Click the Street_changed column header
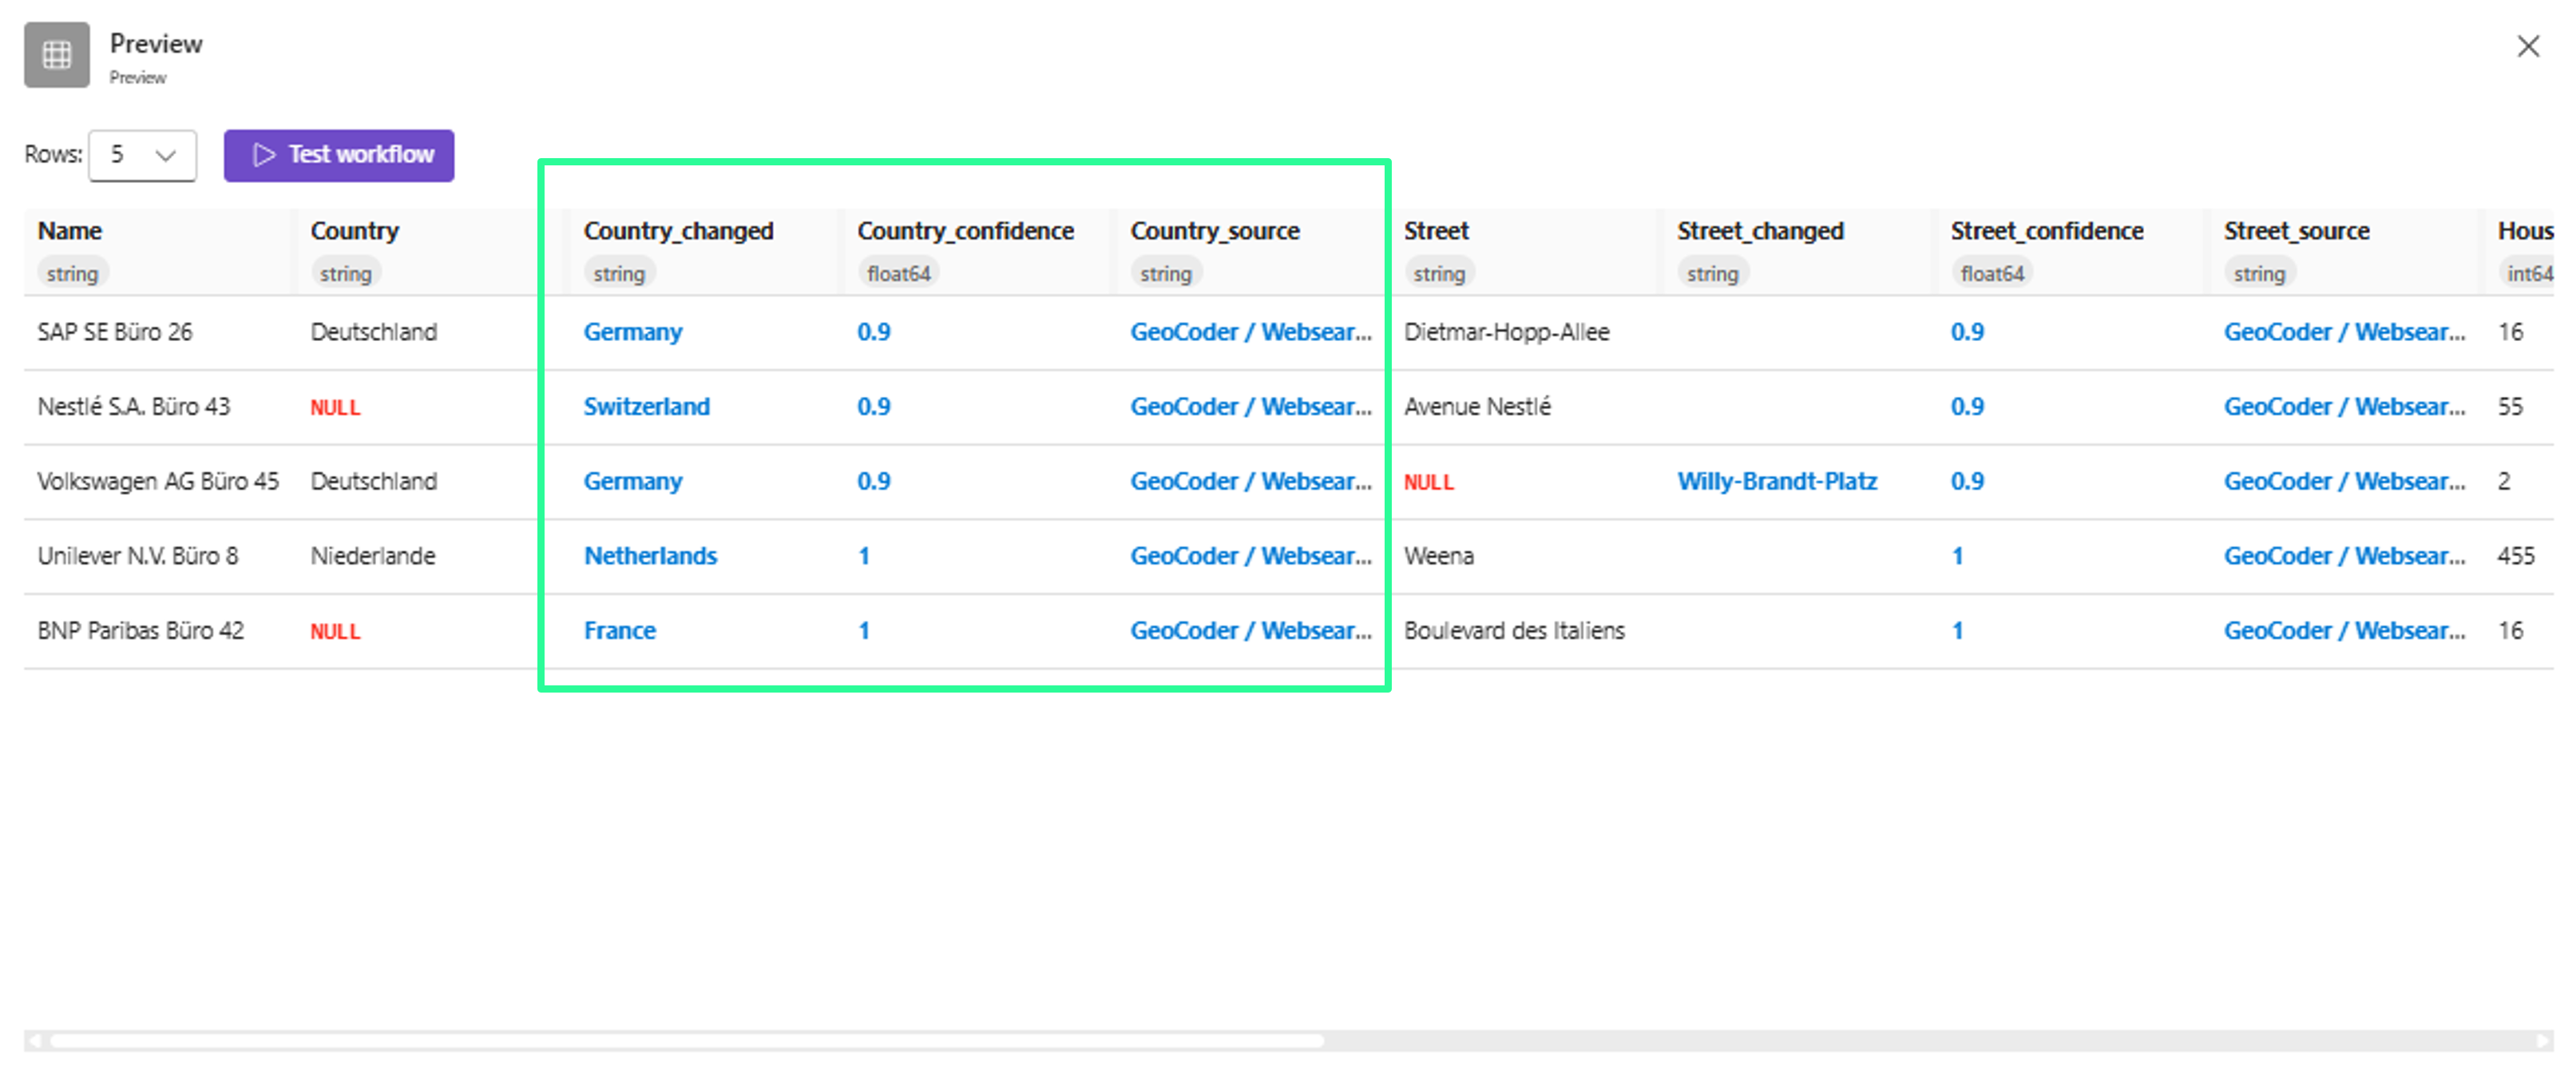Image resolution: width=2576 pixels, height=1076 pixels. tap(1759, 231)
